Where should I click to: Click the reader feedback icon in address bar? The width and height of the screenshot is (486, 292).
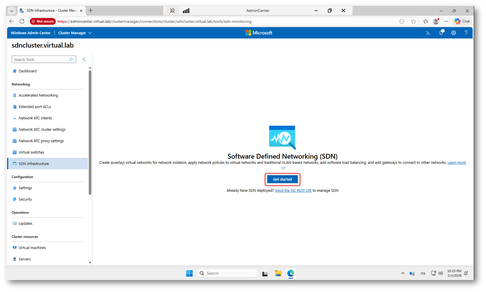coord(402,21)
